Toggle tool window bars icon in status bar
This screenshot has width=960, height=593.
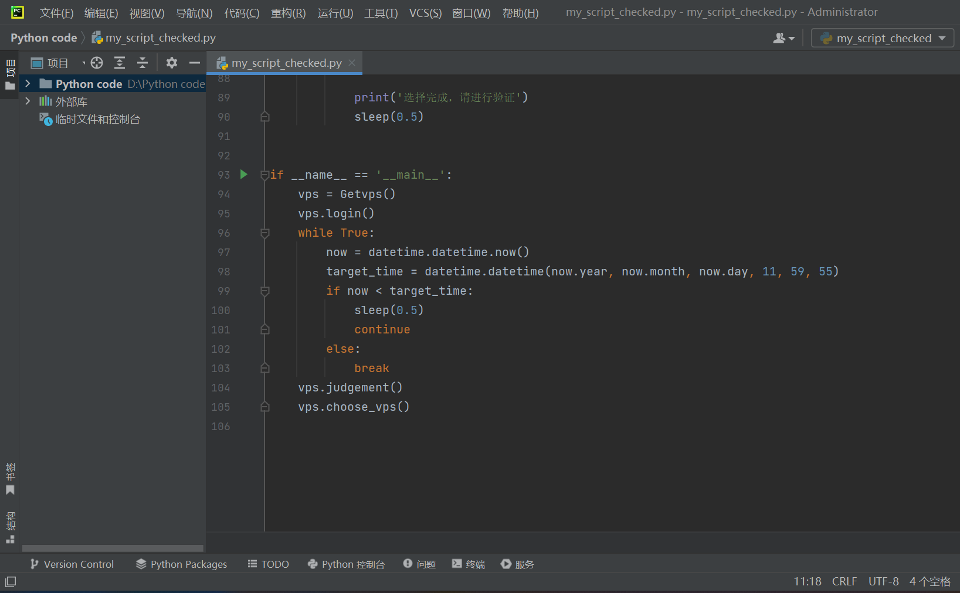tap(11, 582)
